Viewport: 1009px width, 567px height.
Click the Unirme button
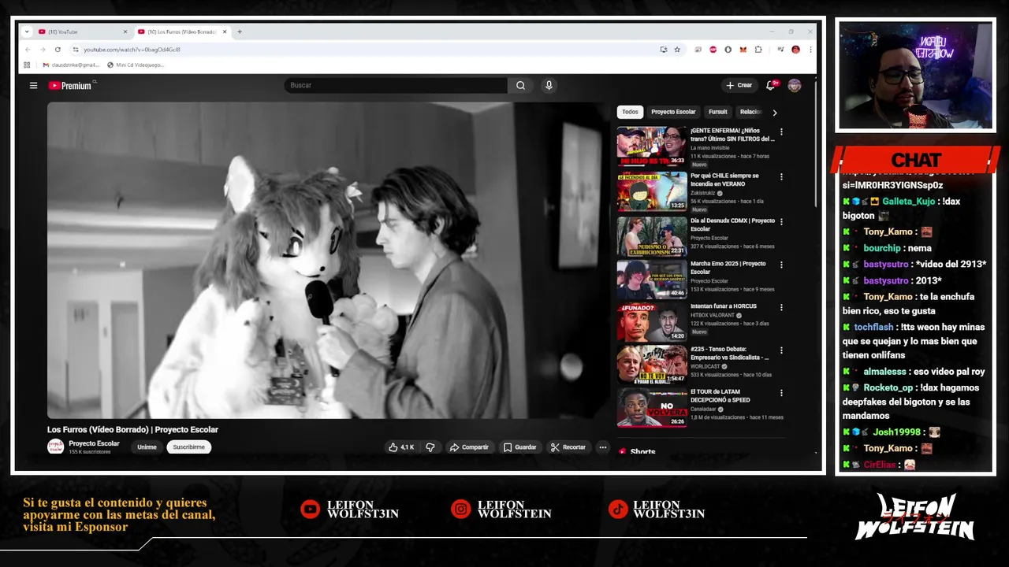coord(147,447)
